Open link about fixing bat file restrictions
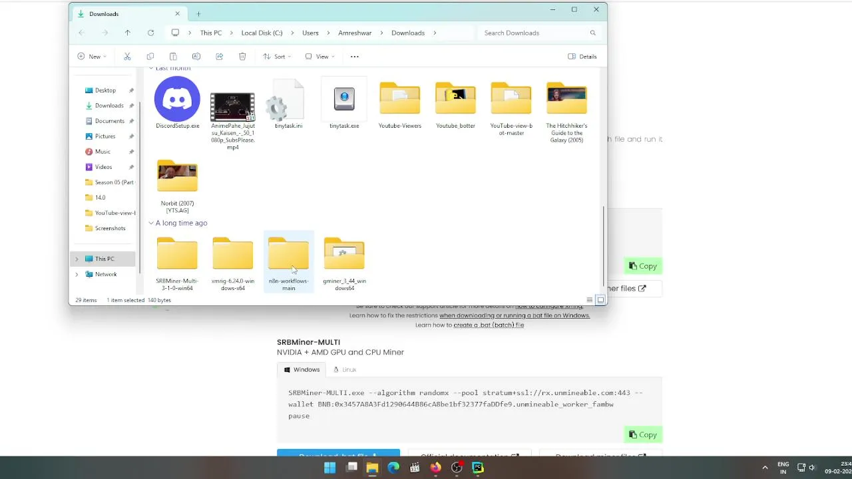852x479 pixels. pos(515,315)
